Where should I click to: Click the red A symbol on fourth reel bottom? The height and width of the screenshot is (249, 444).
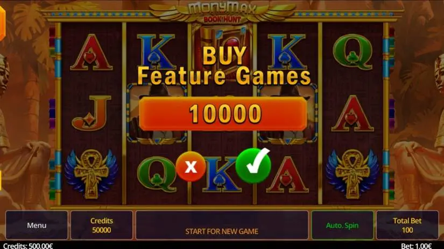[287, 175]
